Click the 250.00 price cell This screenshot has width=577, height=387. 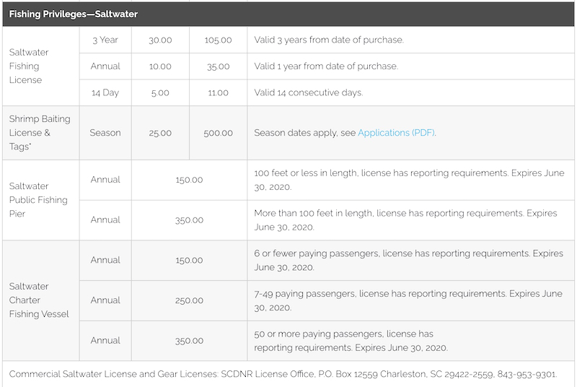click(189, 300)
